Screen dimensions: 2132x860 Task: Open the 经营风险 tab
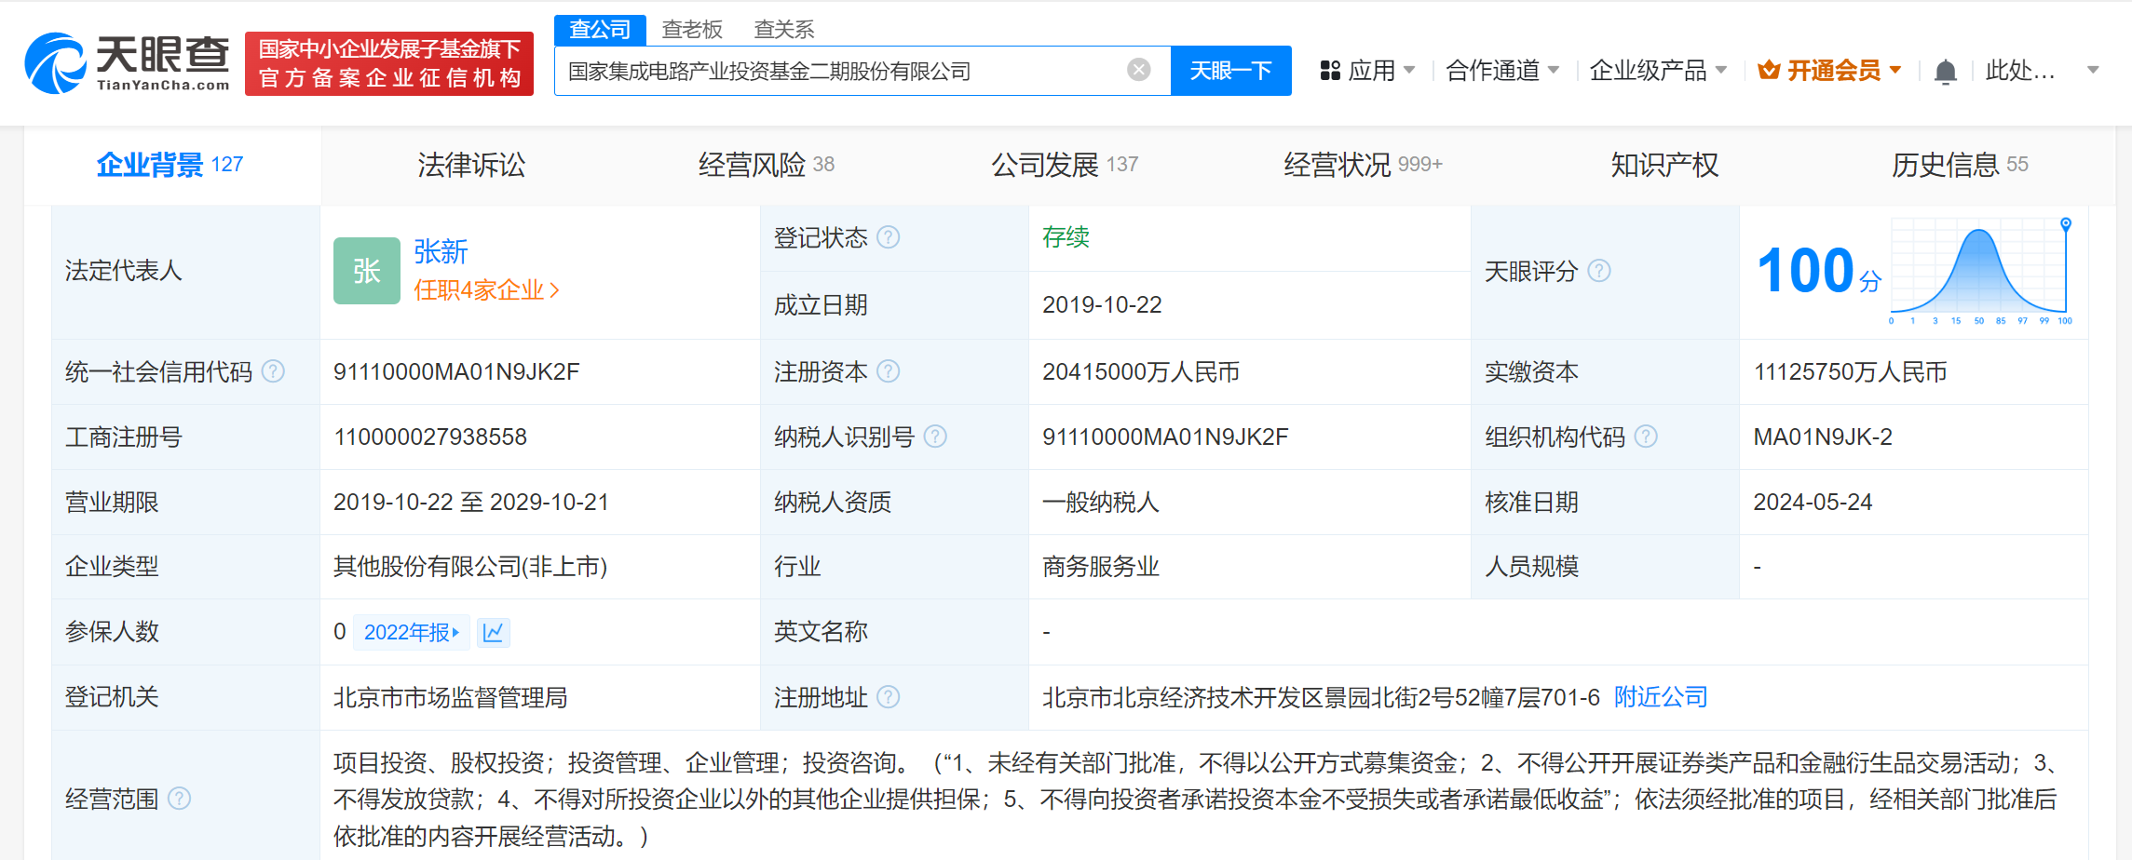(765, 165)
